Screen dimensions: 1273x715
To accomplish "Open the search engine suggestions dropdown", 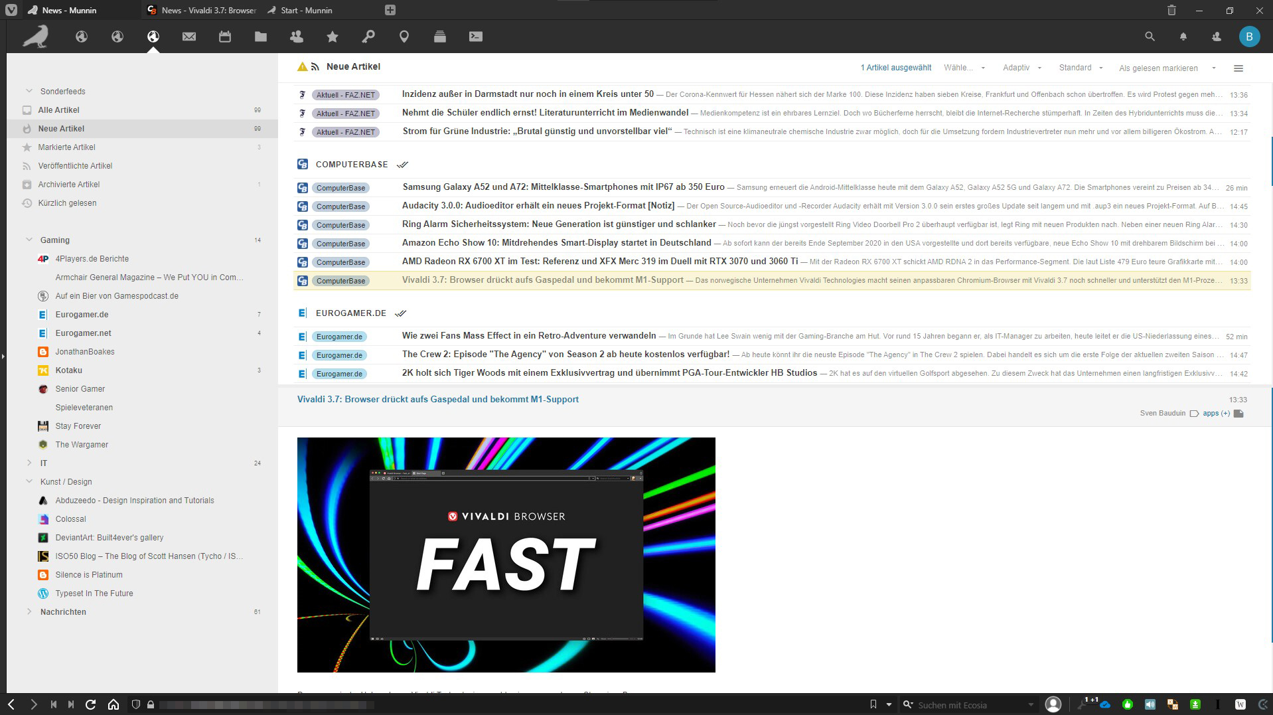I will point(1031,704).
